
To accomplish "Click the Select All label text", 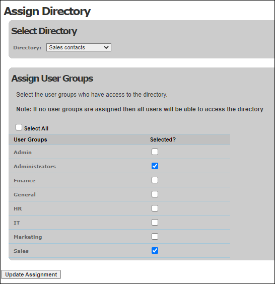I will click(x=36, y=128).
